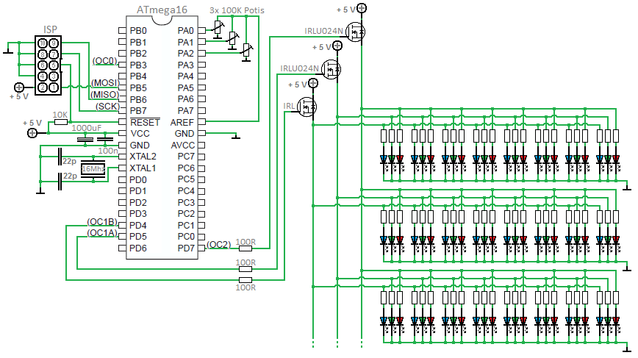Image resolution: width=638 pixels, height=358 pixels.
Task: Select the PA7 pin label
Action: (x=185, y=111)
